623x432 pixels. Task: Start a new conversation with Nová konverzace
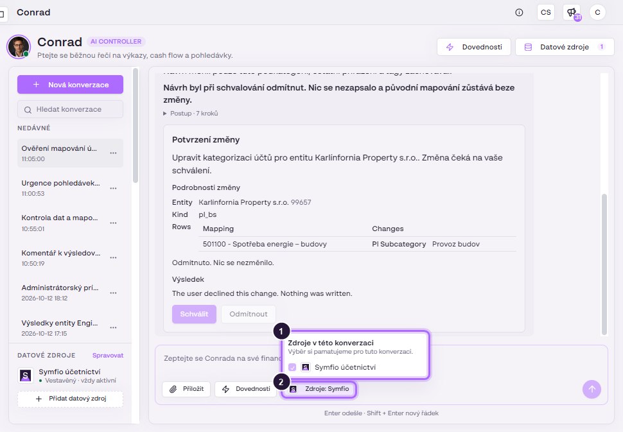coord(70,85)
